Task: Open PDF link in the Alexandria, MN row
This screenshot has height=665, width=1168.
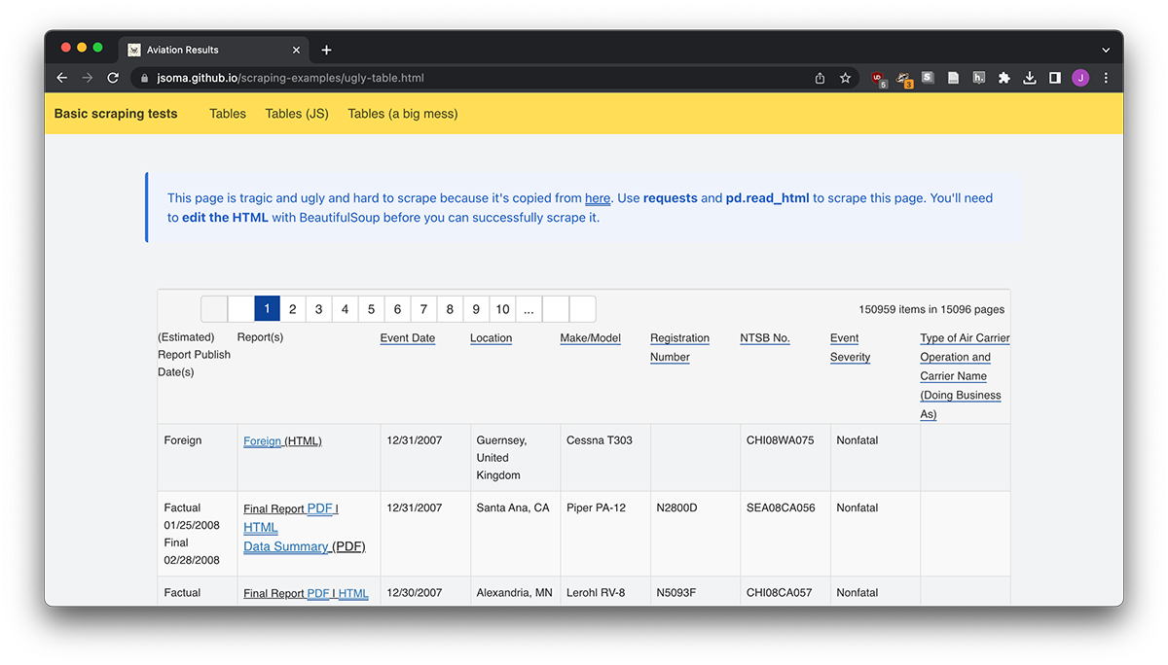Action: tap(318, 593)
